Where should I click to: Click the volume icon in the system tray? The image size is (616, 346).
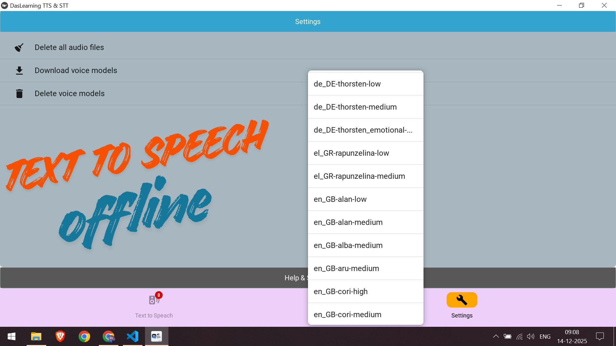[530, 336]
